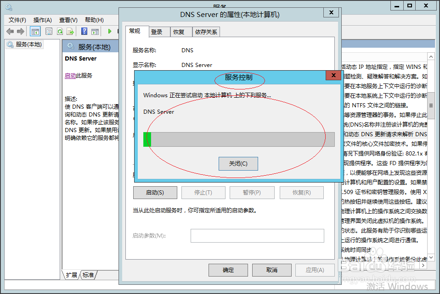The height and width of the screenshot is (294, 440).
Task: Click the down arrow of services list scrollbar
Action: click(431, 257)
